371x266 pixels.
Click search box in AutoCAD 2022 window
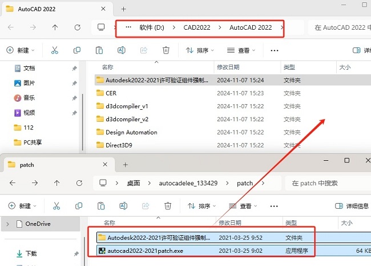pos(340,27)
